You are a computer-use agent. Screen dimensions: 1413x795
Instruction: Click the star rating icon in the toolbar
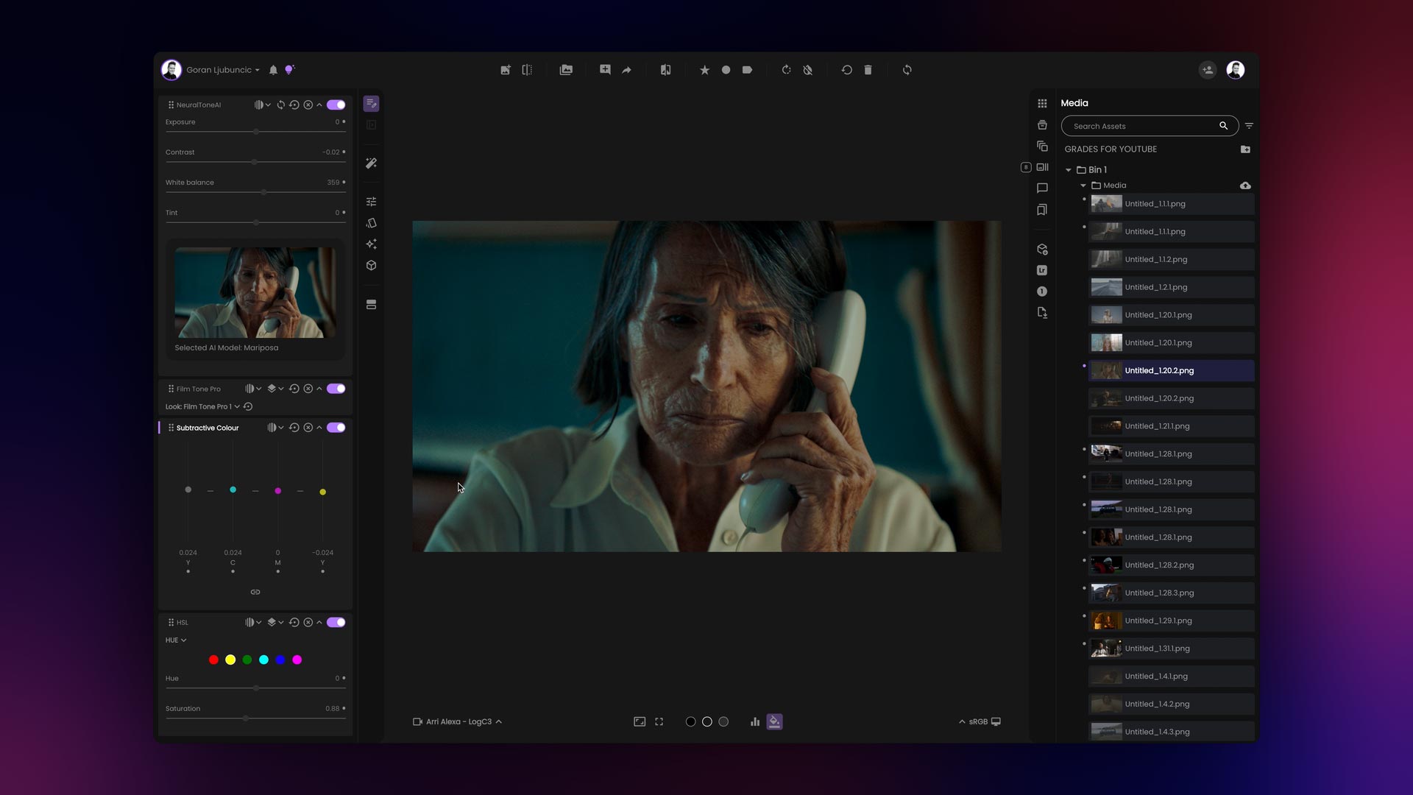[704, 70]
